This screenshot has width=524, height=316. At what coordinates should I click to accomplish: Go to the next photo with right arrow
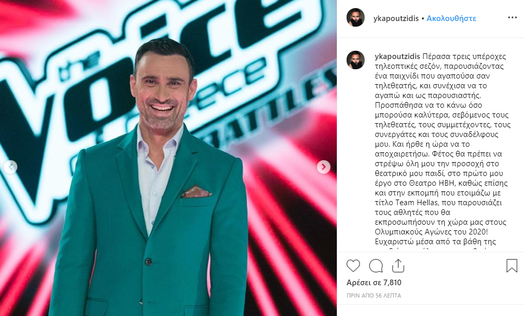[x=323, y=167]
